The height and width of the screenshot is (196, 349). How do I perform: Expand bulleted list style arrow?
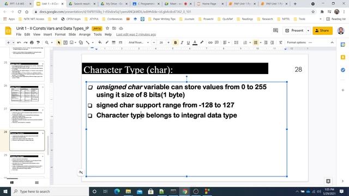(261, 42)
